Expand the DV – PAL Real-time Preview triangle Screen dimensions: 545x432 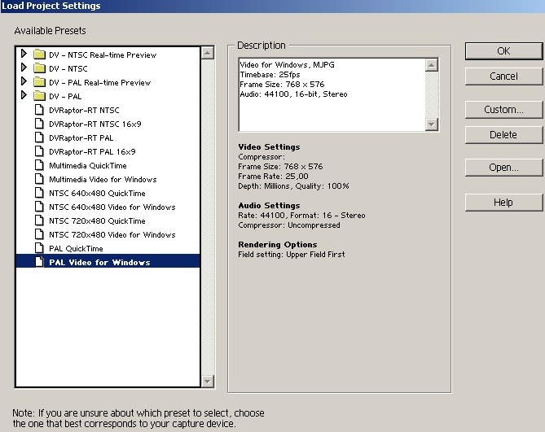coord(24,81)
